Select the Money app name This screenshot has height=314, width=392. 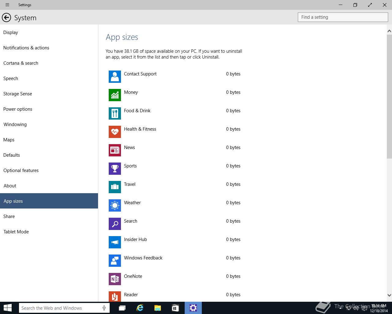(131, 92)
